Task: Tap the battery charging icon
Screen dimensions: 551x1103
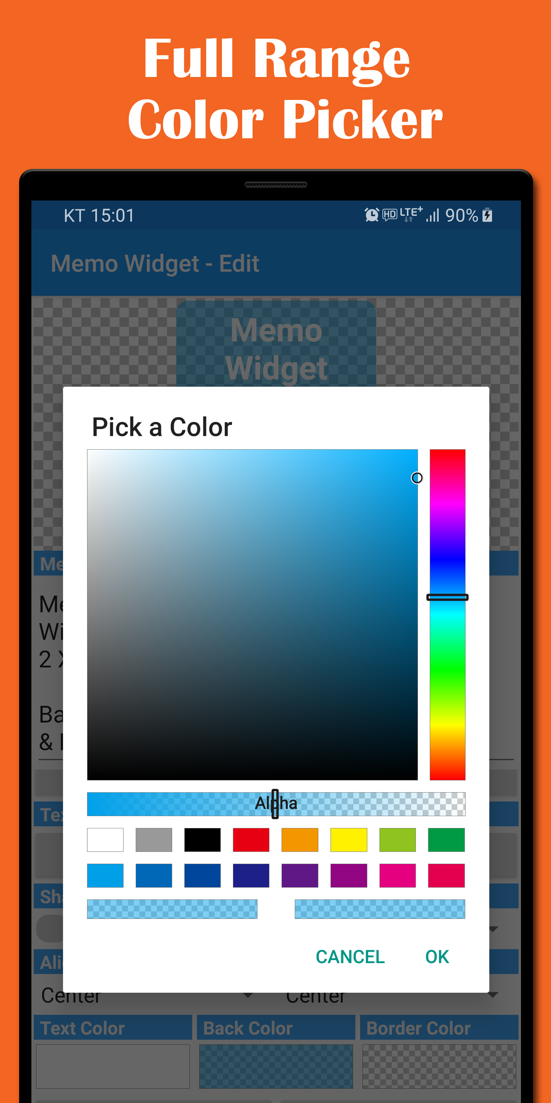Action: tap(487, 214)
